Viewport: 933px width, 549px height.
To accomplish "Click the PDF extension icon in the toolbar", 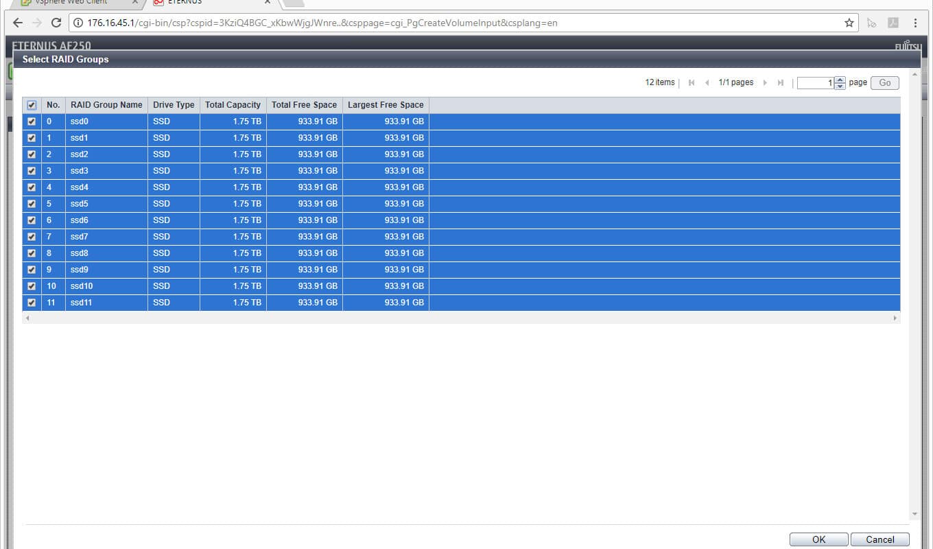I will point(893,23).
